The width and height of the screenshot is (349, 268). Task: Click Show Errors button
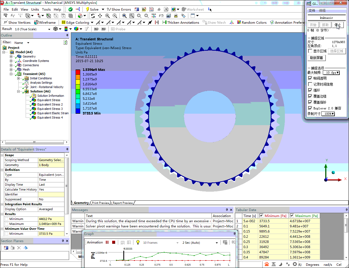click(x=119, y=9)
